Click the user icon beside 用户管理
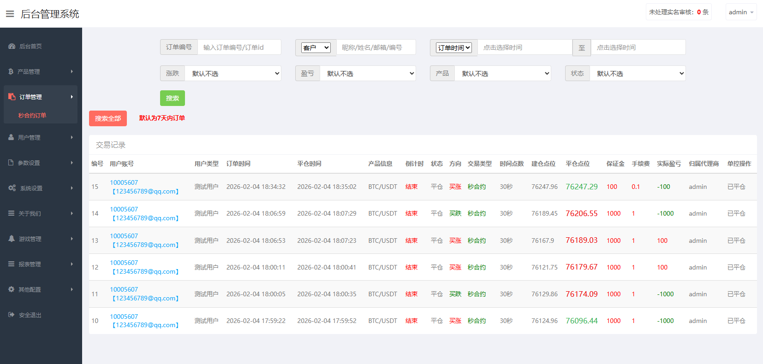 [11, 137]
